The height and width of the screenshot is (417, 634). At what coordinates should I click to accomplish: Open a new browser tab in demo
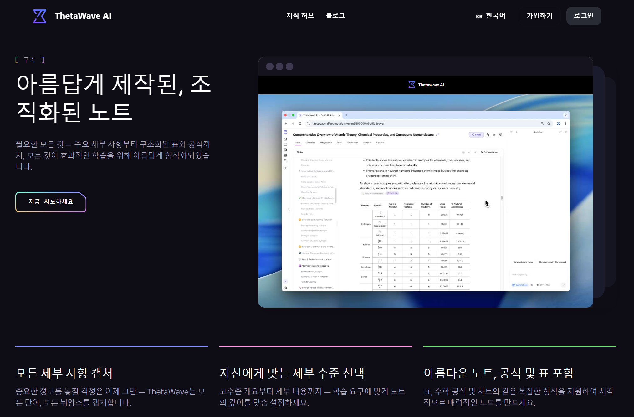pos(346,115)
